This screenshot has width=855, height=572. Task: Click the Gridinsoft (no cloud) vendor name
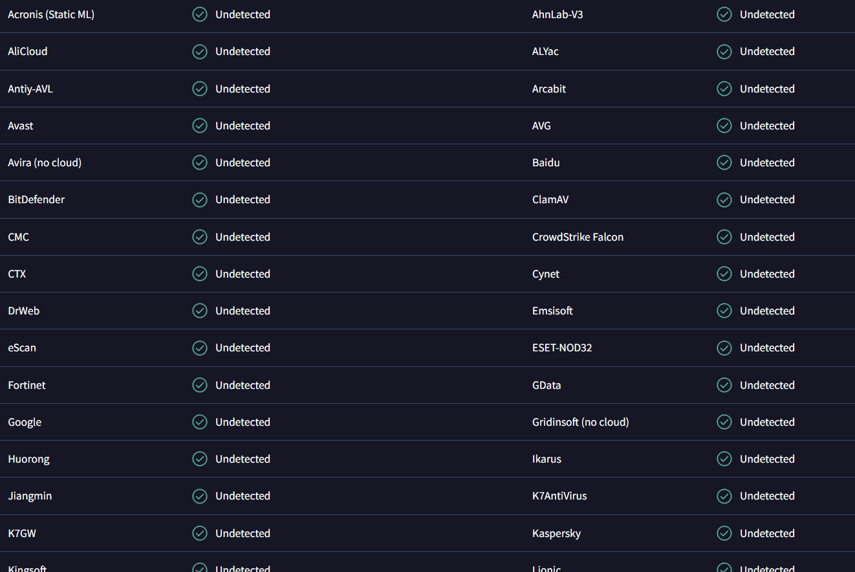point(580,422)
